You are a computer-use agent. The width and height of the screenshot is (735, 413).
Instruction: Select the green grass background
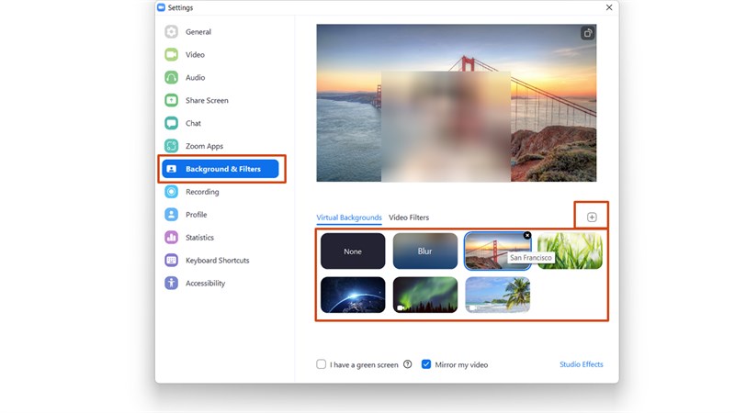pyautogui.click(x=570, y=251)
